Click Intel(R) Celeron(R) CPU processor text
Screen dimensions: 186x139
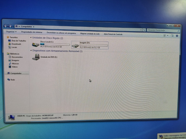52,118
